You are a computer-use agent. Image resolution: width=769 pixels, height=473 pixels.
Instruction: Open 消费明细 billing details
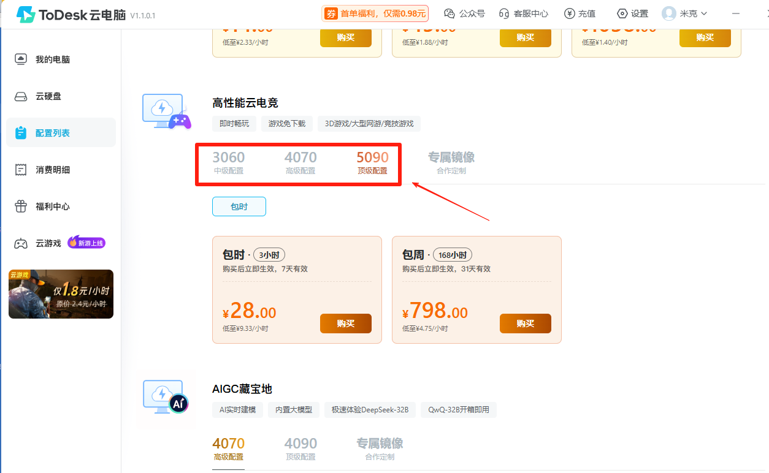(x=61, y=170)
